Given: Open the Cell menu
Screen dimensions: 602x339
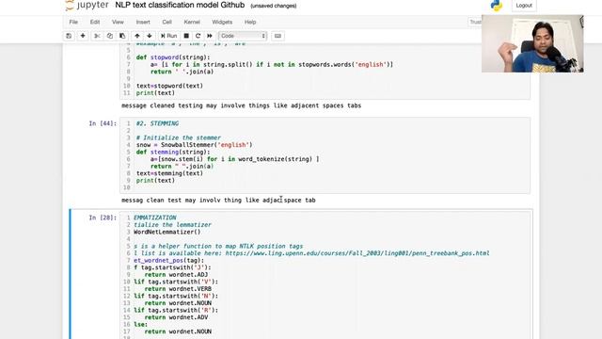Looking at the screenshot, I should click(167, 22).
